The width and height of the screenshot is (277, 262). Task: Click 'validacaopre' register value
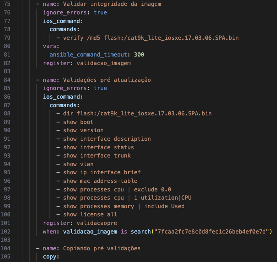(x=97, y=223)
